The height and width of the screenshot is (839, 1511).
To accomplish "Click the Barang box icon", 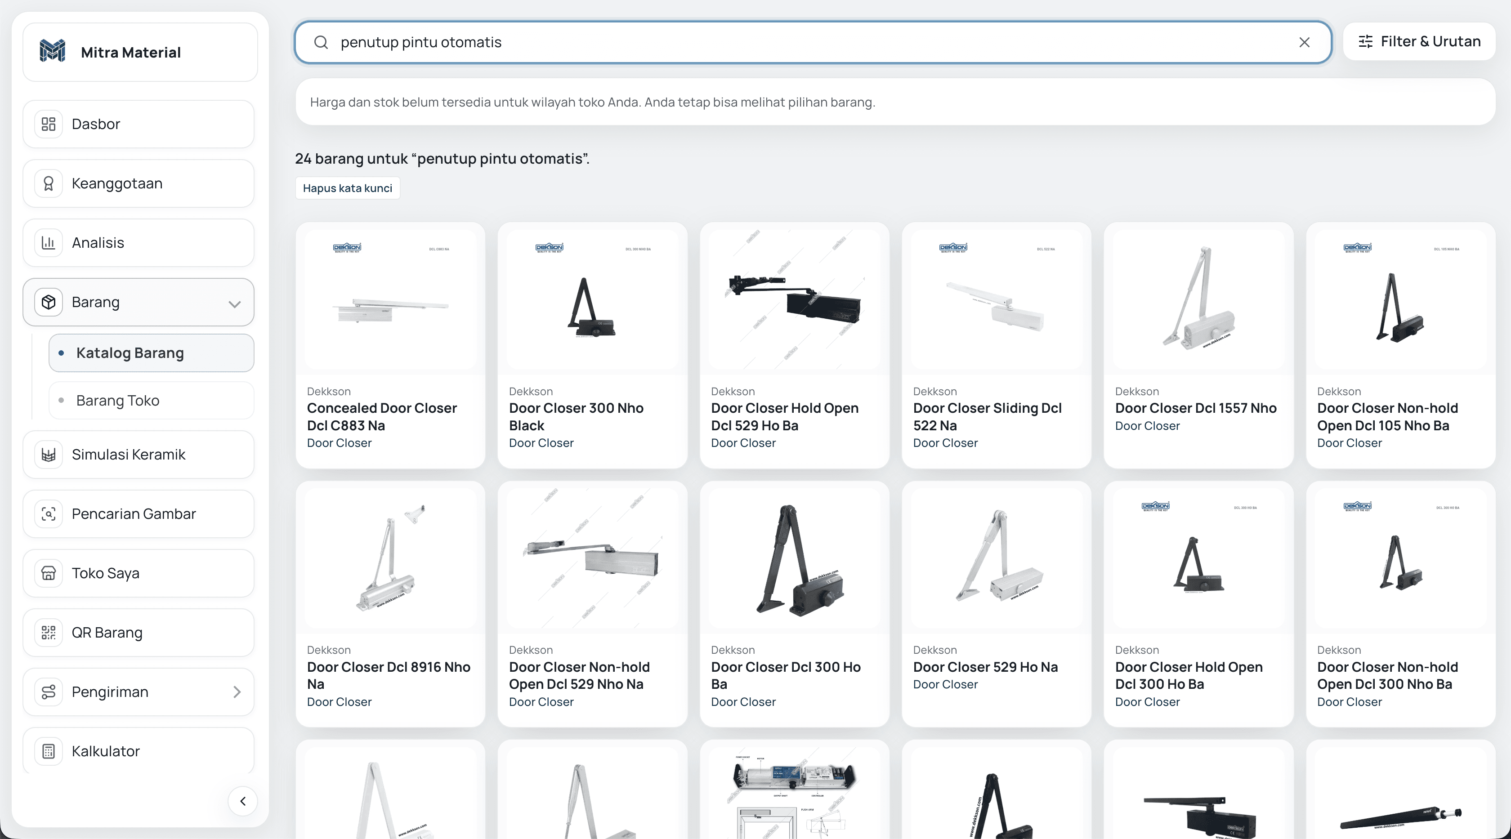I will tap(49, 302).
